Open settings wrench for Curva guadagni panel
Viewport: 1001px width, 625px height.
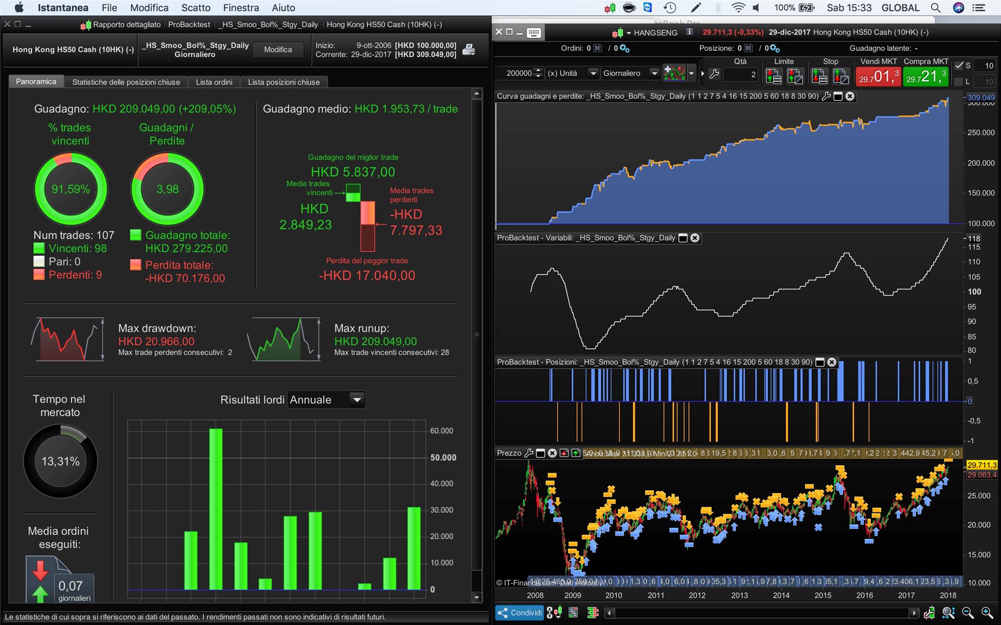click(x=826, y=96)
